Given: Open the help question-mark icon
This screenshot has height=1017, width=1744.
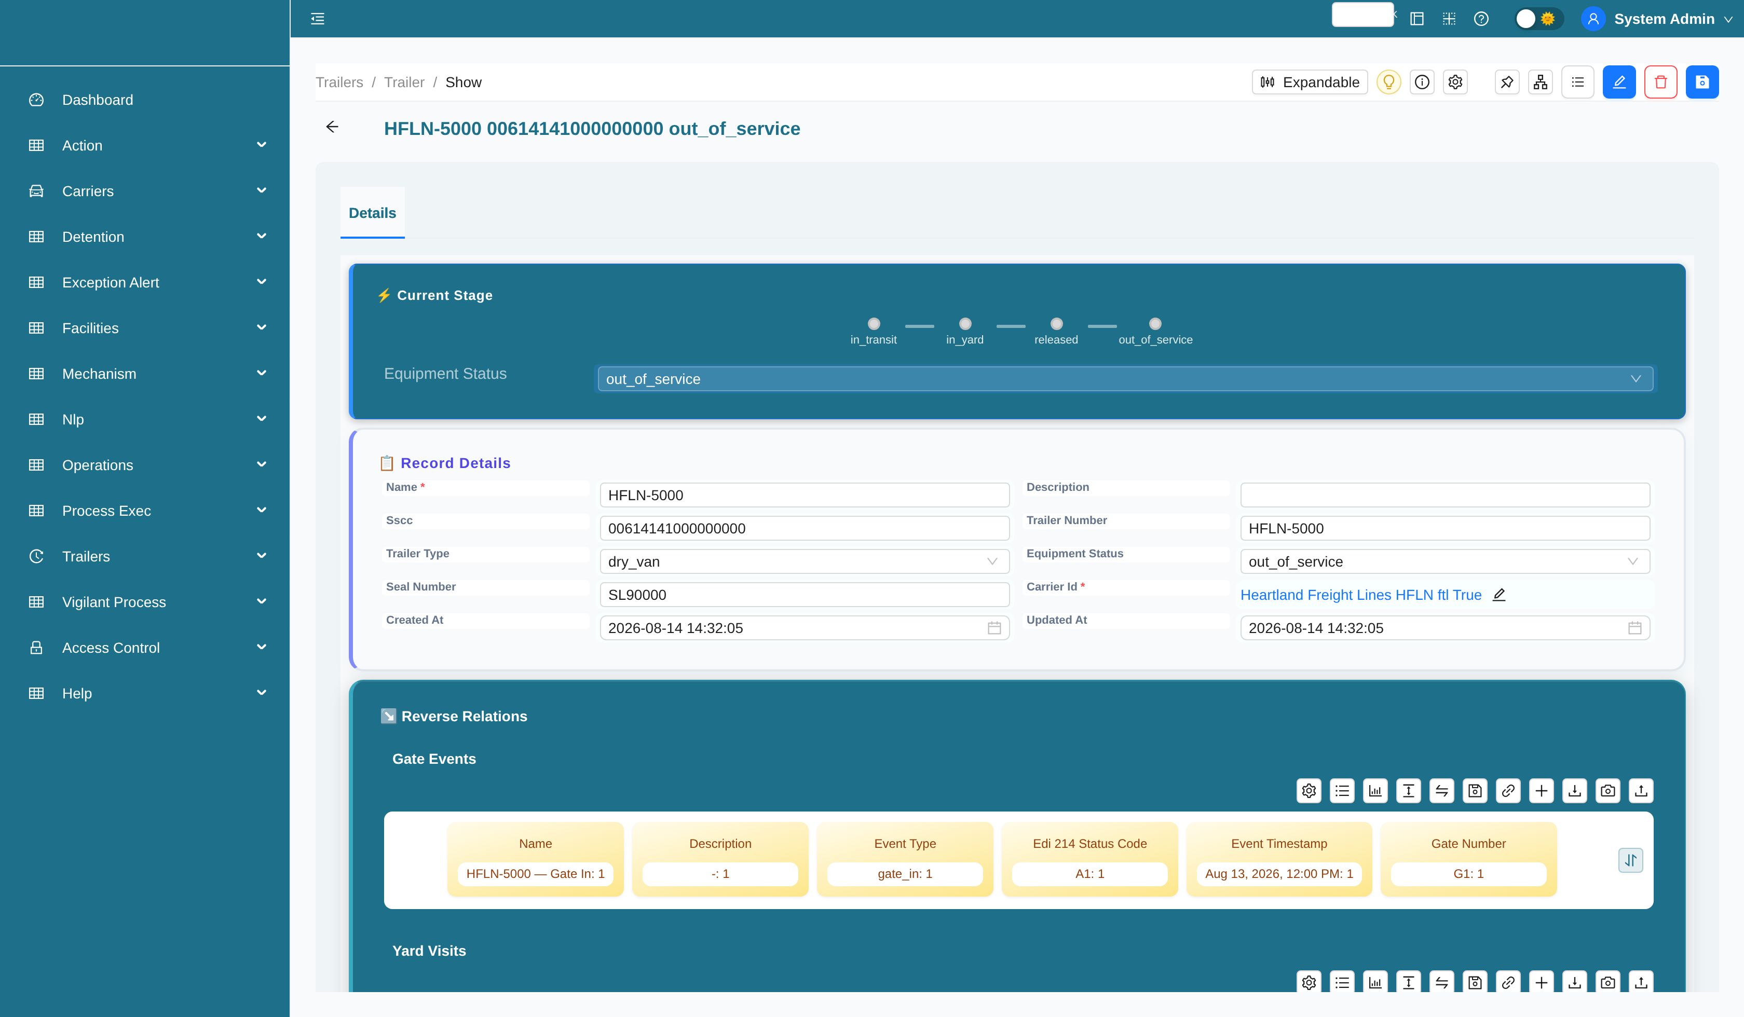Looking at the screenshot, I should click(x=1481, y=19).
